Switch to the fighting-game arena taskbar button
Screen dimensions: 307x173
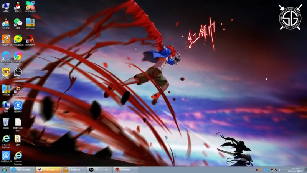[126, 170]
